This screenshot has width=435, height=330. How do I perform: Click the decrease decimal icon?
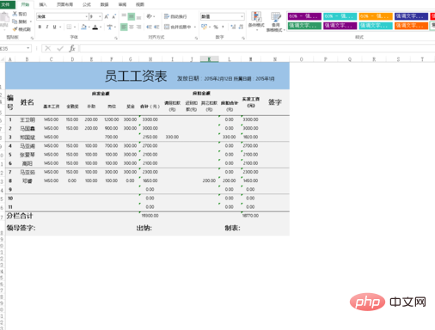coord(241,27)
